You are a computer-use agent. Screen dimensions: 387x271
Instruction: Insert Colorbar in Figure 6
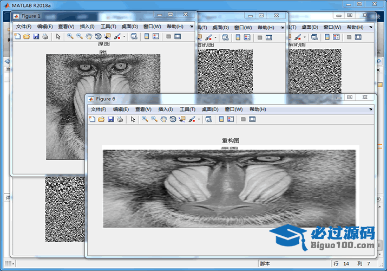point(221,119)
